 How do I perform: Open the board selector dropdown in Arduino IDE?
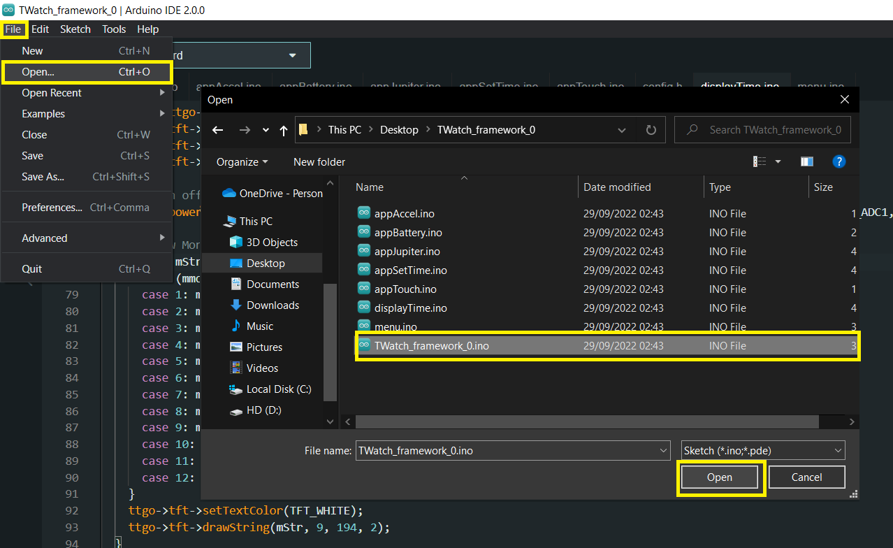(241, 55)
